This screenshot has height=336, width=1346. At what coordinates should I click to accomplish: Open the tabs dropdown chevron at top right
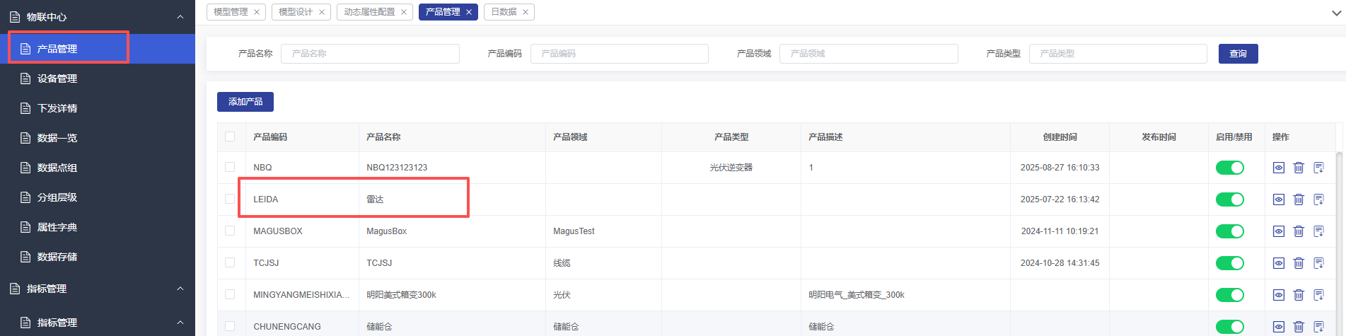(1336, 13)
